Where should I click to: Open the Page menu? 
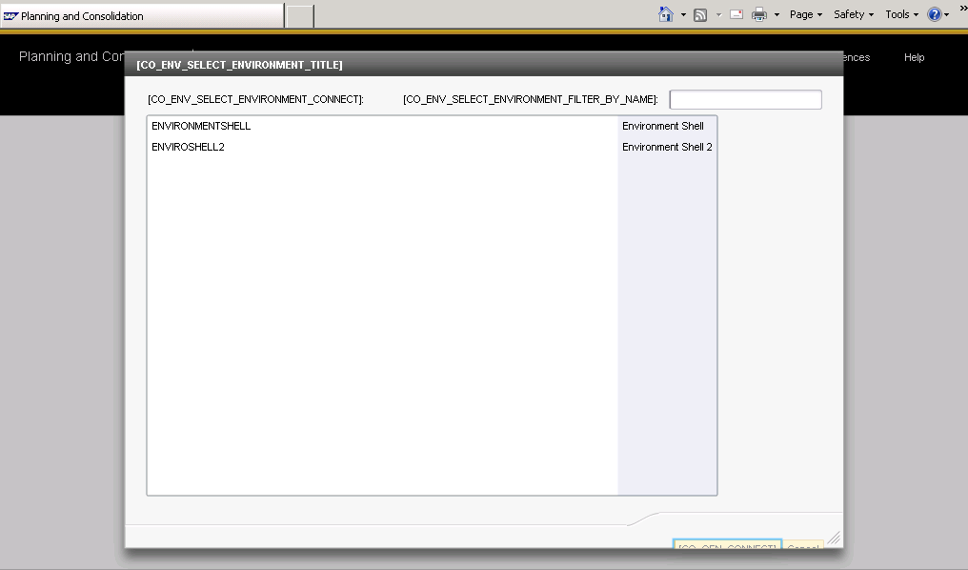[806, 14]
